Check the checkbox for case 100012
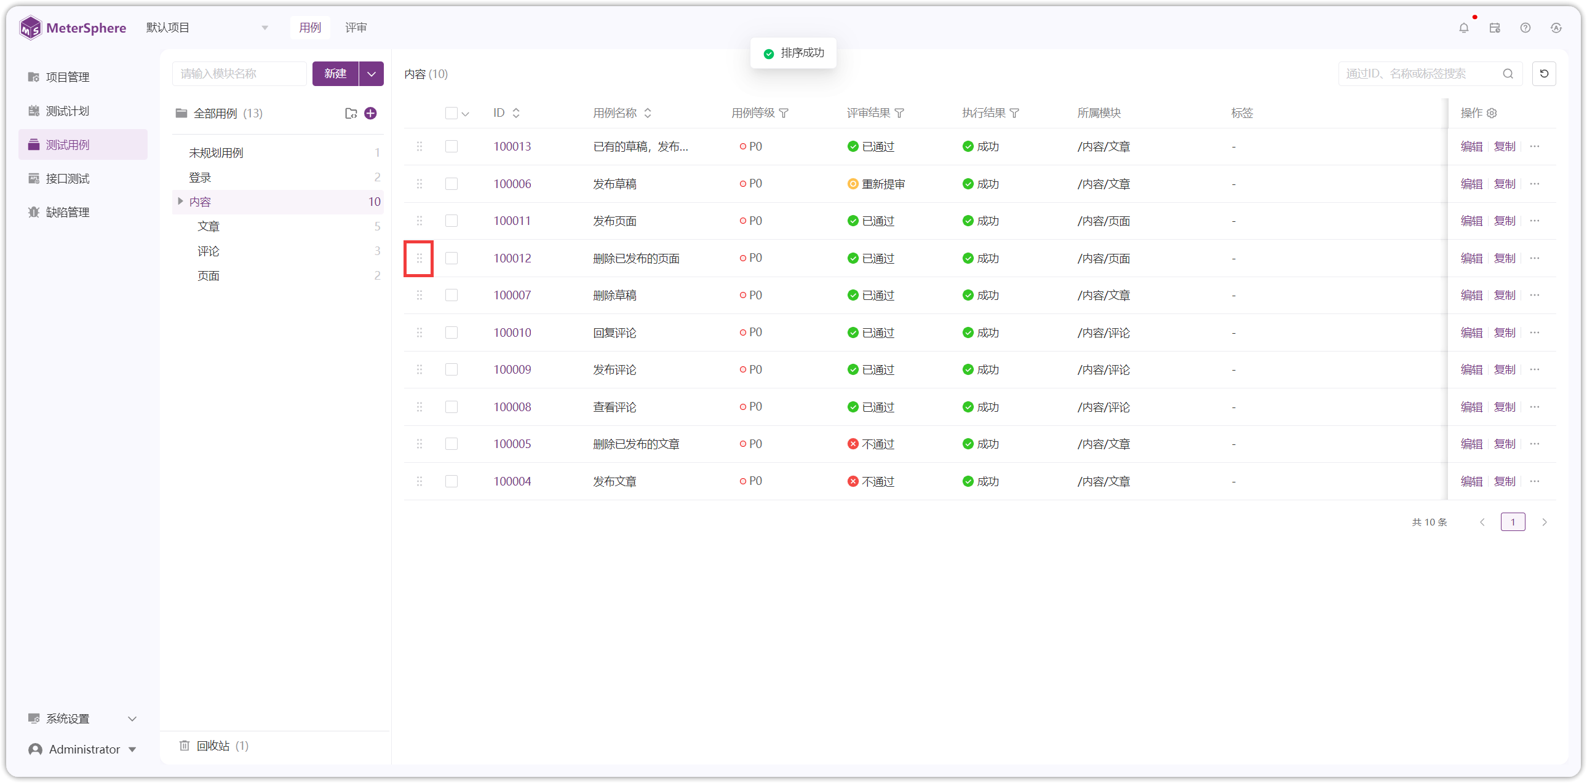 451,259
